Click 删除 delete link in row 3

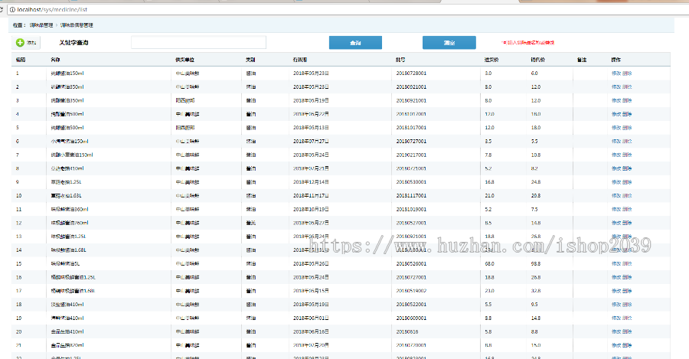627,100
